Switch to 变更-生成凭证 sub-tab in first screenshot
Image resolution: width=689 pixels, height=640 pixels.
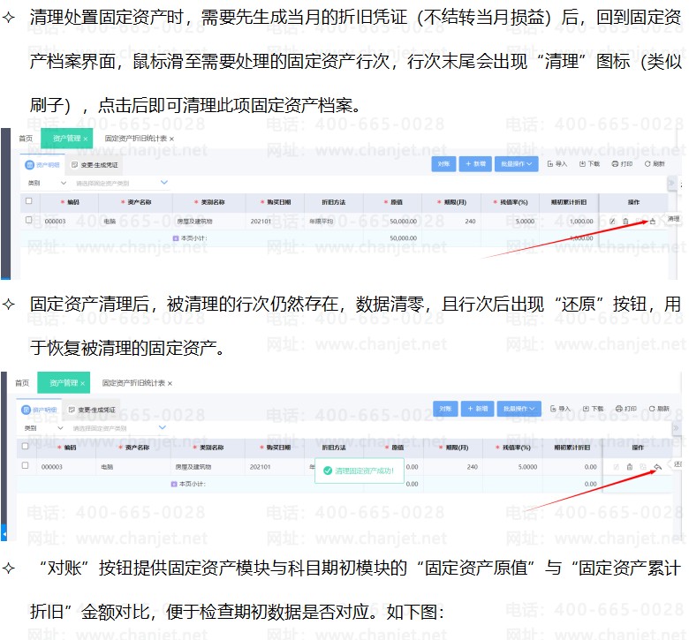pos(95,165)
